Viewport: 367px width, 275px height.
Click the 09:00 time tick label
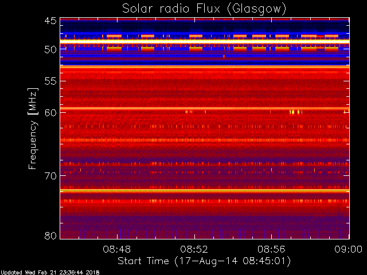pos(348,249)
